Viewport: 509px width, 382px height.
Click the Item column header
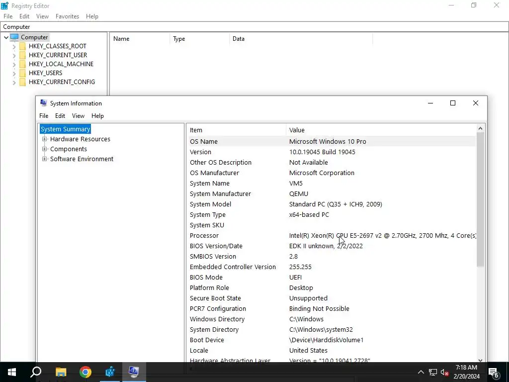pyautogui.click(x=237, y=130)
